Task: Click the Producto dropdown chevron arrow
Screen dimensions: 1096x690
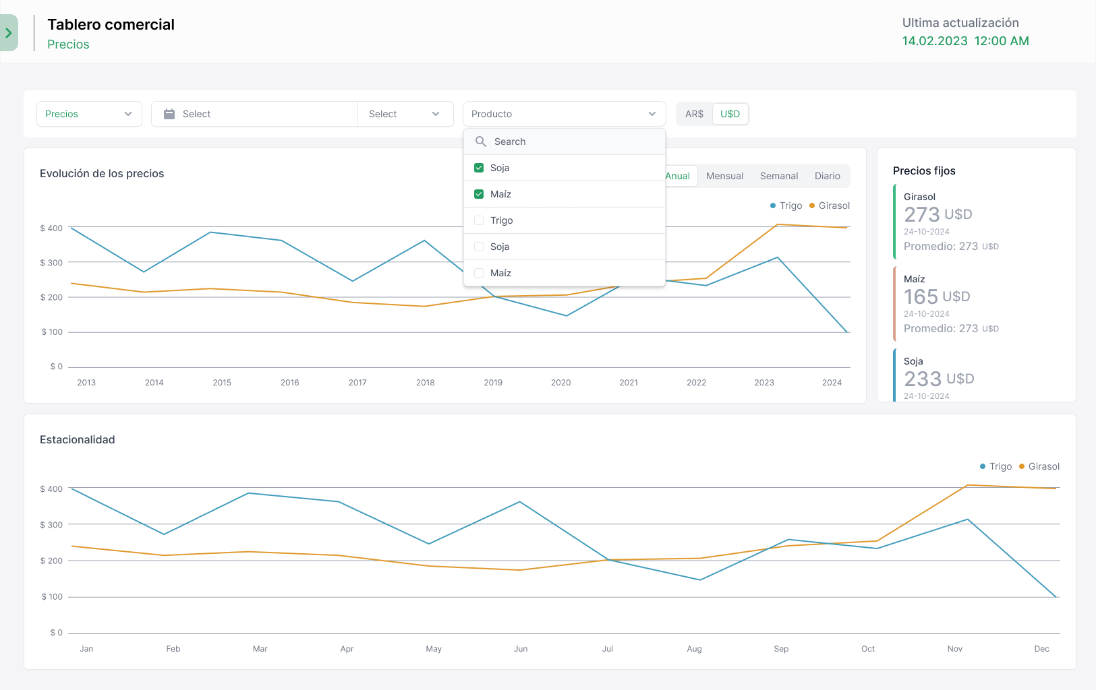Action: 652,114
